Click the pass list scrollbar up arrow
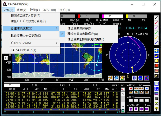This screenshot has width=161, height=116. [x=123, y=94]
